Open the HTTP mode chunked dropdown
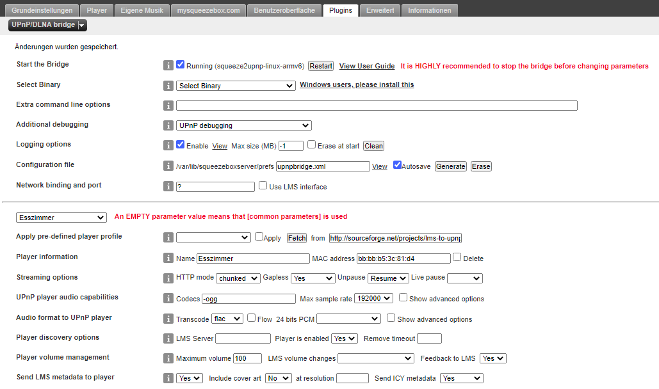Screen dimensions: 659x389 point(238,278)
